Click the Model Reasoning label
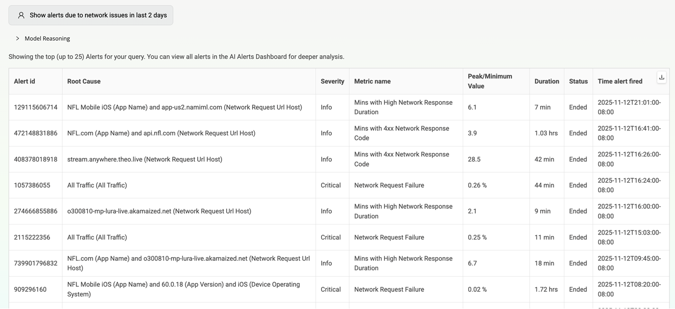 coord(47,38)
